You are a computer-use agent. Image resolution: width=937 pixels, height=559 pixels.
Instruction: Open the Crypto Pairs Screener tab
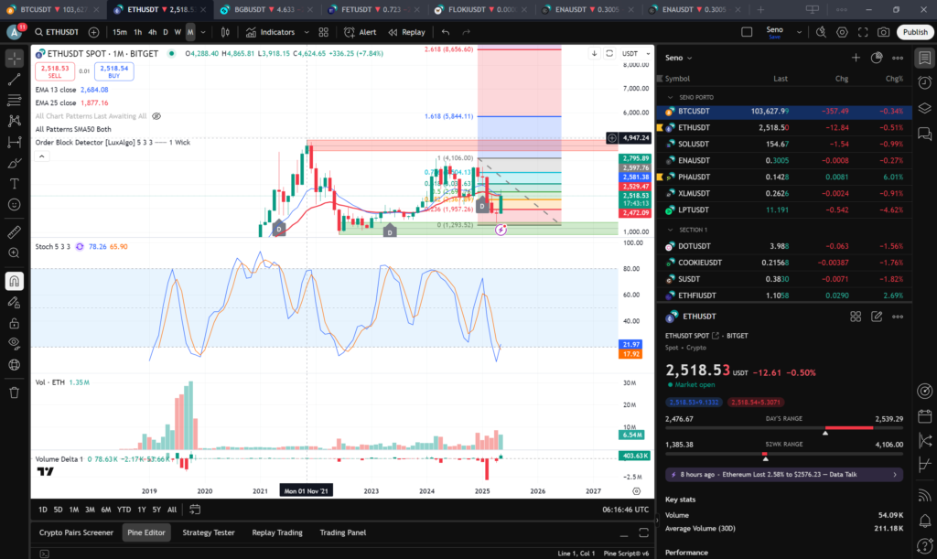(x=76, y=532)
